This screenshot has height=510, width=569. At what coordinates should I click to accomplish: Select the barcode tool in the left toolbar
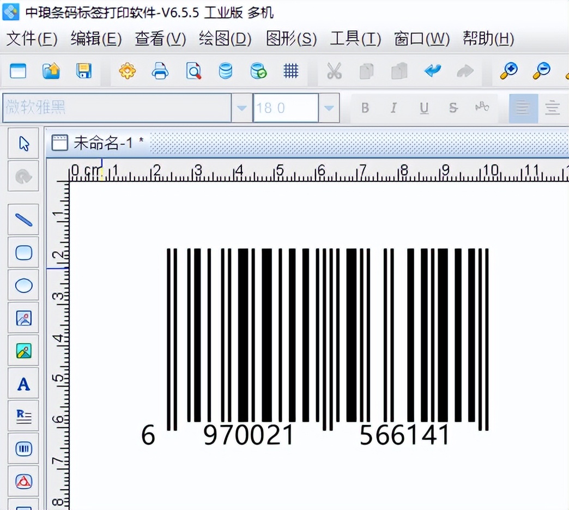point(23,448)
